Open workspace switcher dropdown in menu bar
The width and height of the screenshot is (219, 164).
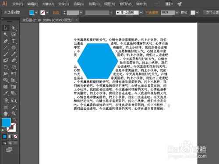pyautogui.click(x=169, y=4)
